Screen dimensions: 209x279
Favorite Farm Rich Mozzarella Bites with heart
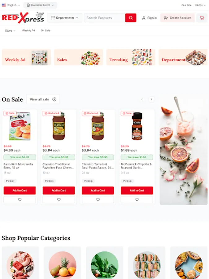20,200
